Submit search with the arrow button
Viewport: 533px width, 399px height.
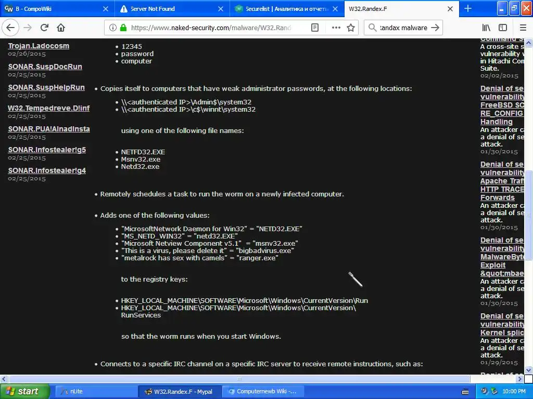point(435,28)
